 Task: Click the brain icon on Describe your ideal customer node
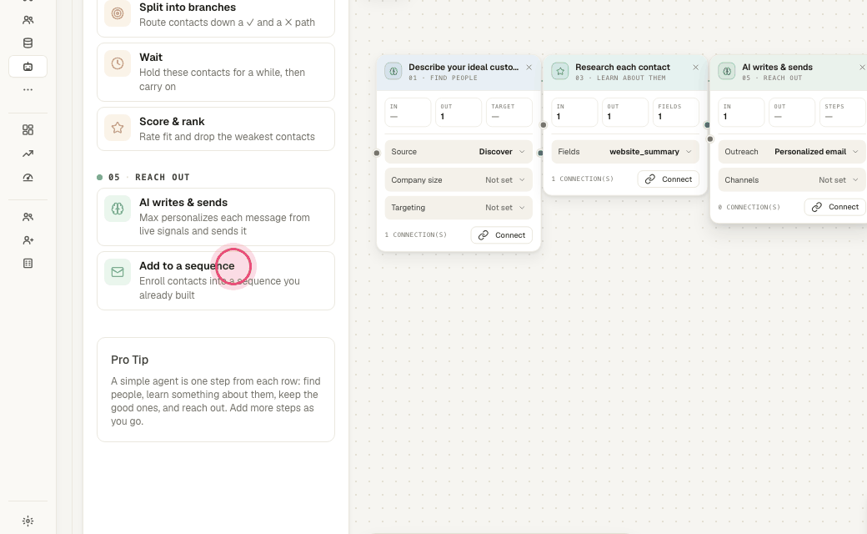[393, 72]
